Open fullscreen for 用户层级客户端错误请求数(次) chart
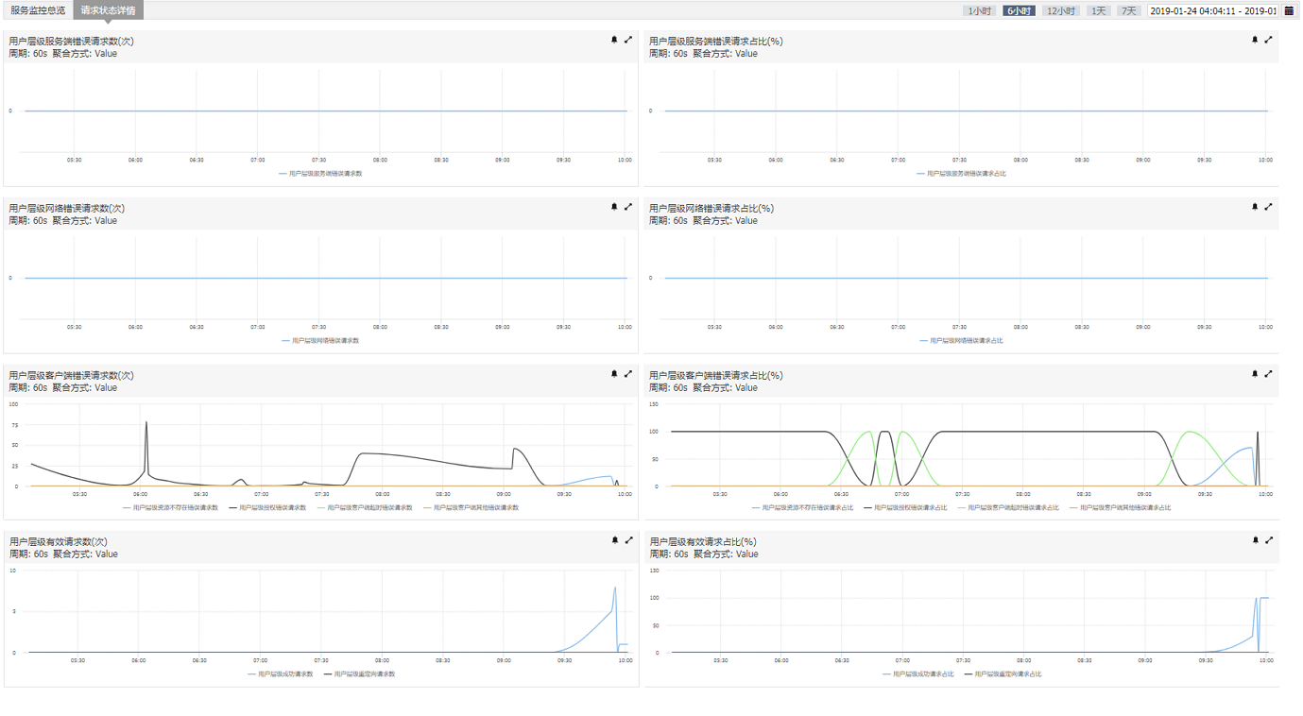This screenshot has width=1303, height=716. pyautogui.click(x=628, y=374)
